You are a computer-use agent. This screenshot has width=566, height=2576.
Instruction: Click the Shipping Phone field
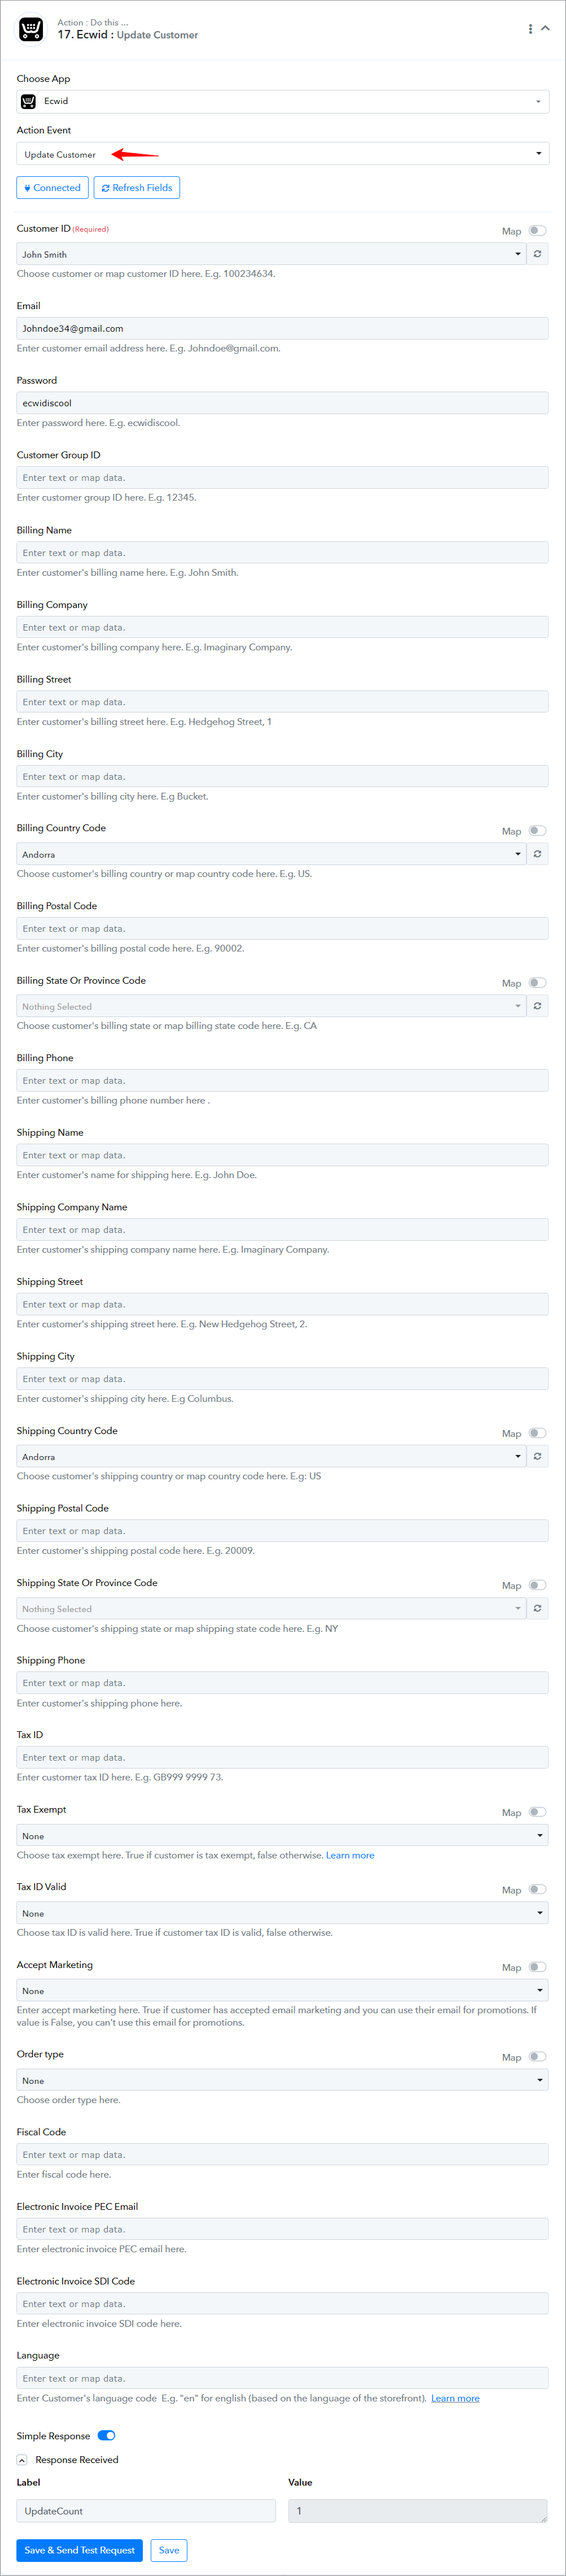click(x=283, y=1683)
